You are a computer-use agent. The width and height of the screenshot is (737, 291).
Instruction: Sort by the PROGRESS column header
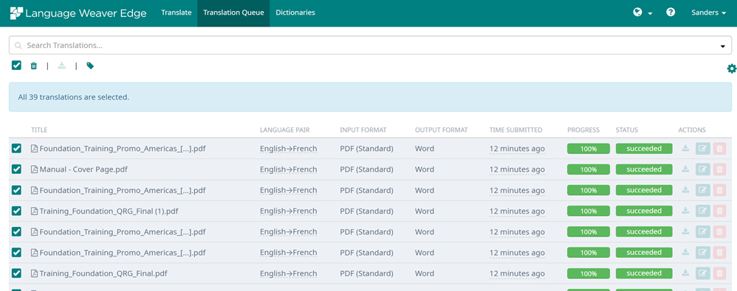tap(583, 130)
